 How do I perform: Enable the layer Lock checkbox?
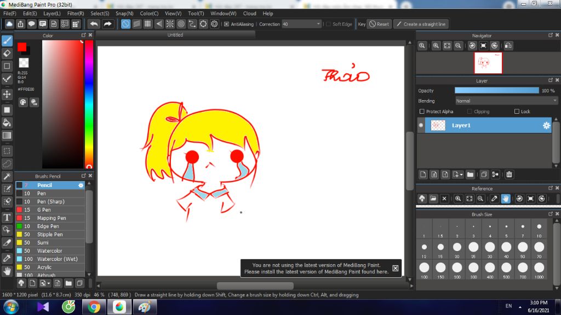(517, 112)
